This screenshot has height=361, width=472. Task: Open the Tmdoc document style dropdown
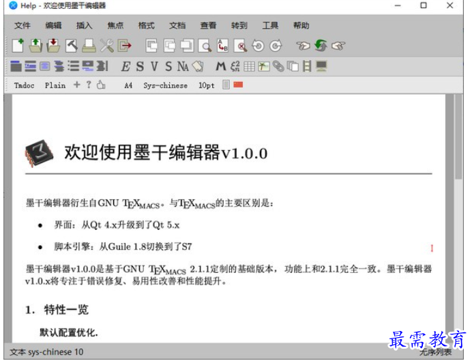click(24, 85)
